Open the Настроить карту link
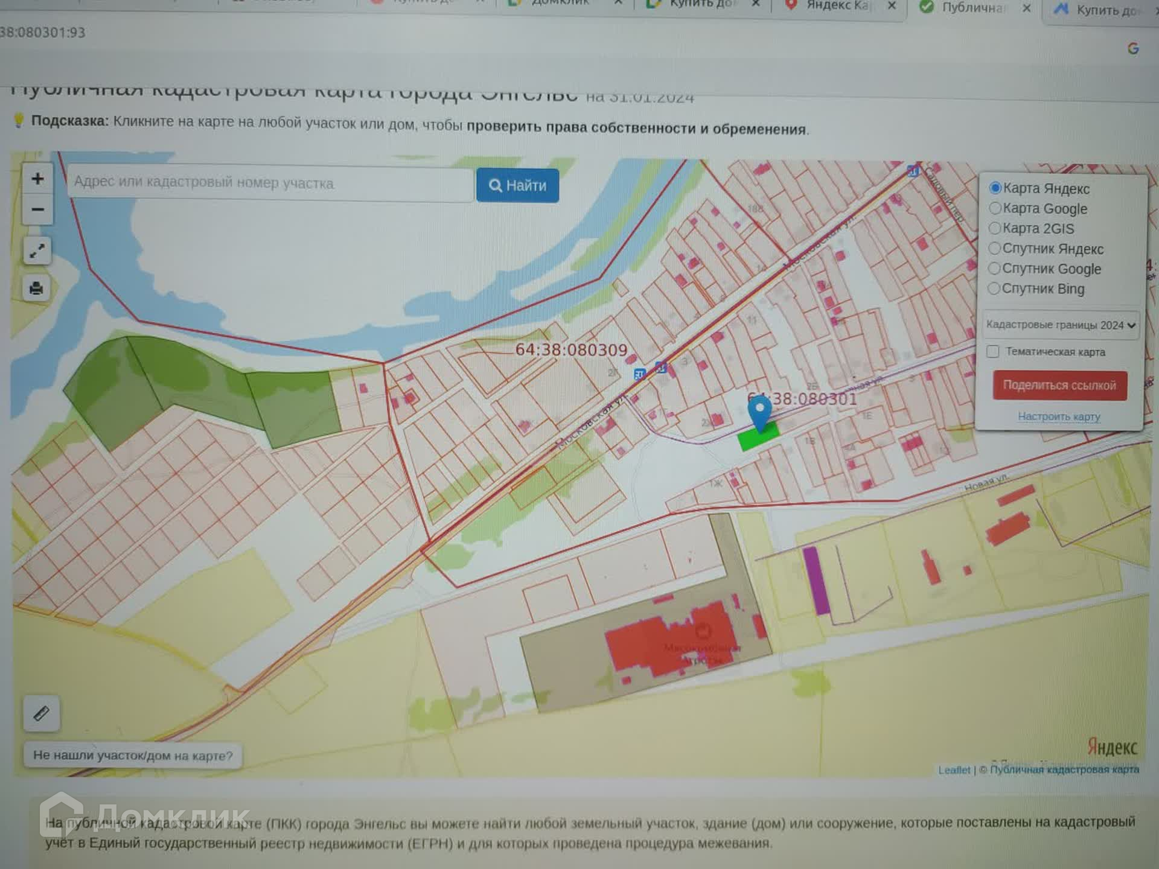 [1059, 416]
